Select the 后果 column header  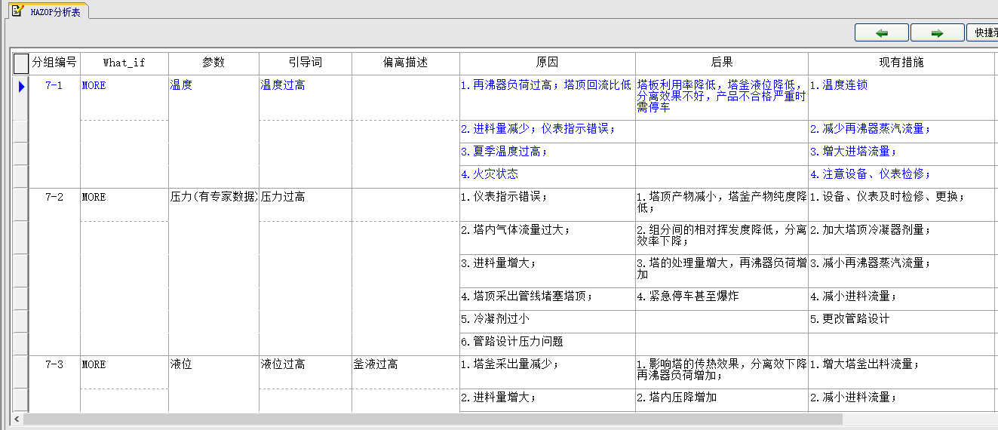[722, 63]
